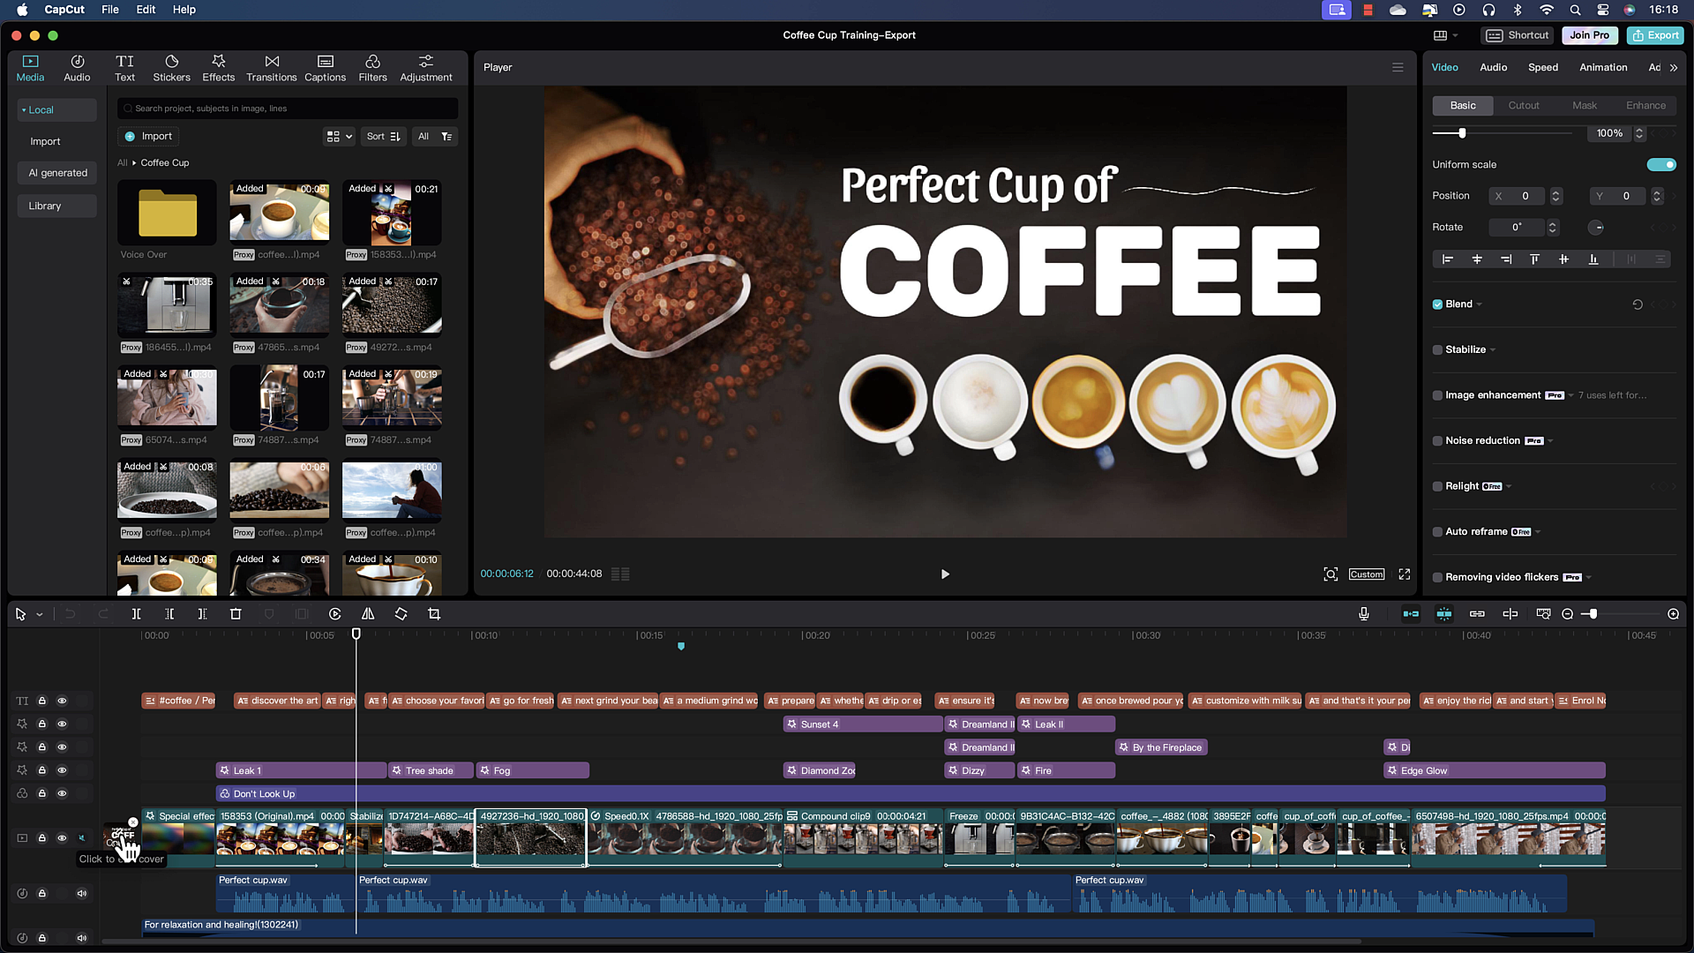Open the layout dropdown in title bar

coord(1445,35)
